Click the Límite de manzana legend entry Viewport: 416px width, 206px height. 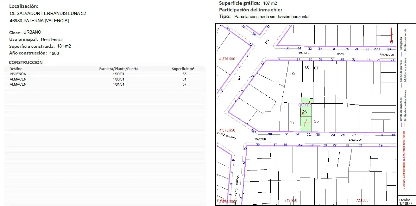pos(401,108)
